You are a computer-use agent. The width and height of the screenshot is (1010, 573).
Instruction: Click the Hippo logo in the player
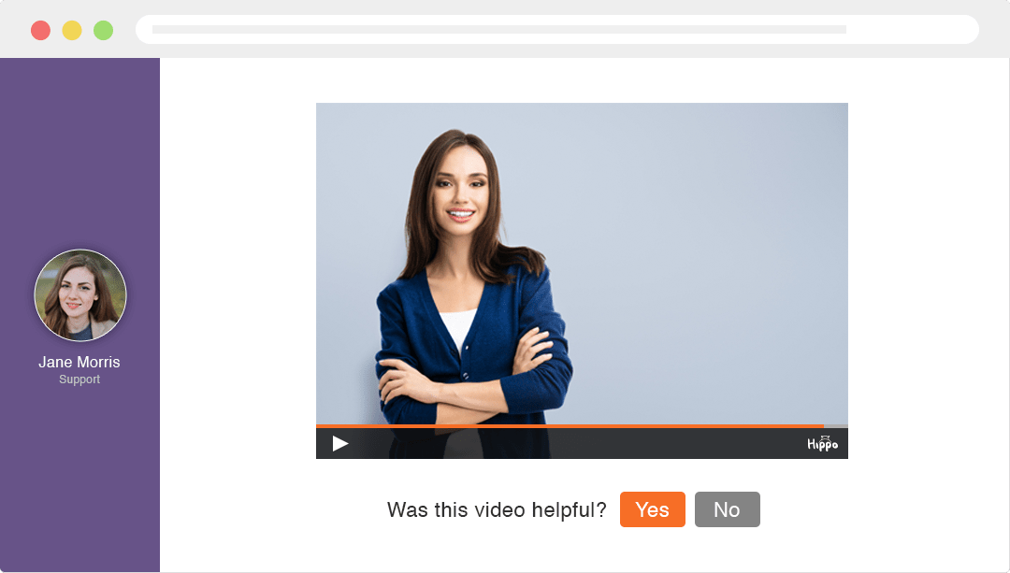(x=822, y=444)
